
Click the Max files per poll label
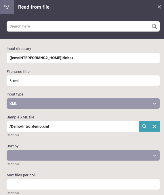(21, 175)
